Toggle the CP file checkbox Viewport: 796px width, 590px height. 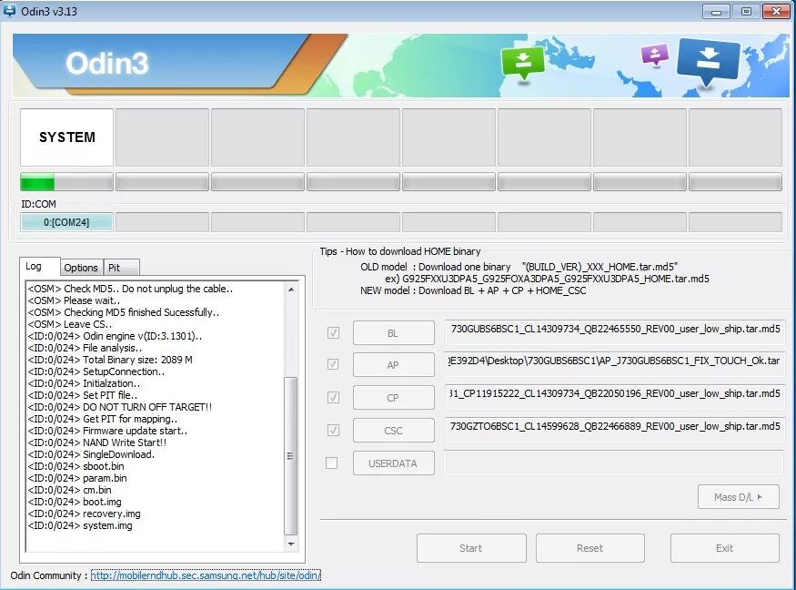pyautogui.click(x=333, y=397)
